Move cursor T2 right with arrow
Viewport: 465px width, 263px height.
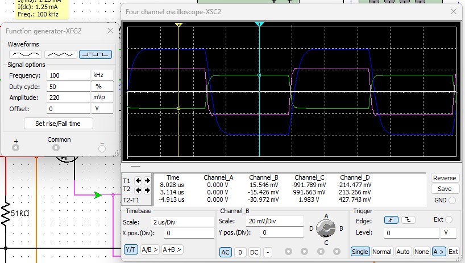pos(147,190)
